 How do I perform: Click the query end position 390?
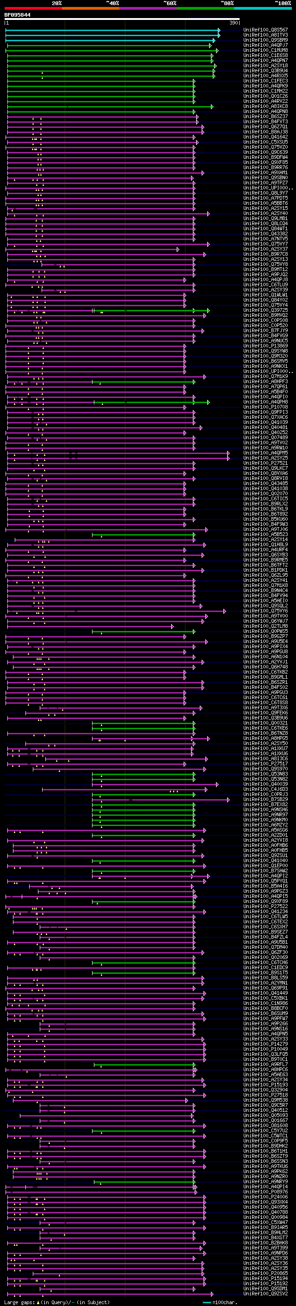point(234,23)
